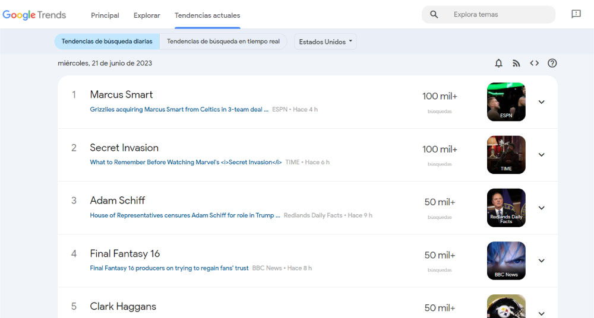Screen dimensions: 594x318
Task: Click the Marcus Smart trend title
Action: [x=121, y=95]
